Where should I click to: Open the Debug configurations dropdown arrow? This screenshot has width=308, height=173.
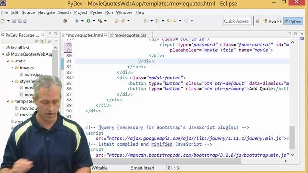(82, 21)
